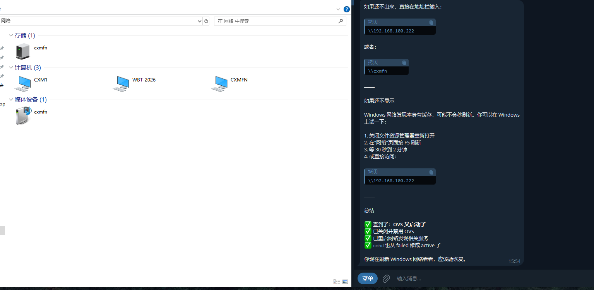
Task: Click the 拷贝 label above \\cxmfn
Action: pos(373,62)
